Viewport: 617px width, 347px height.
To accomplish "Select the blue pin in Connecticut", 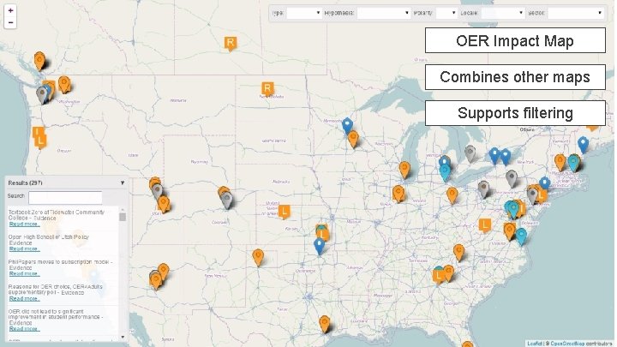I will [x=545, y=183].
